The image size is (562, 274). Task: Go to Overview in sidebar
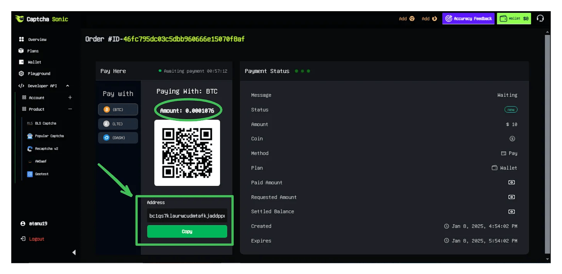(x=37, y=39)
